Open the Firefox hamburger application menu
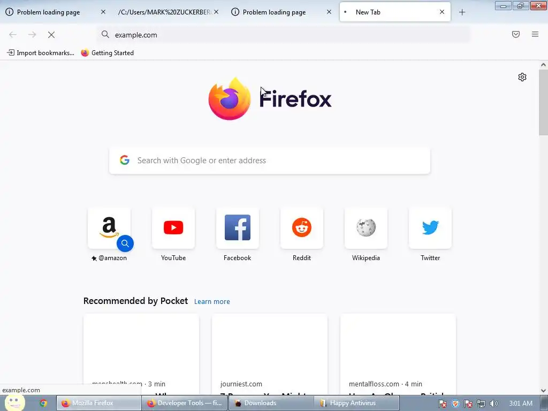The width and height of the screenshot is (548, 411). coord(535,34)
